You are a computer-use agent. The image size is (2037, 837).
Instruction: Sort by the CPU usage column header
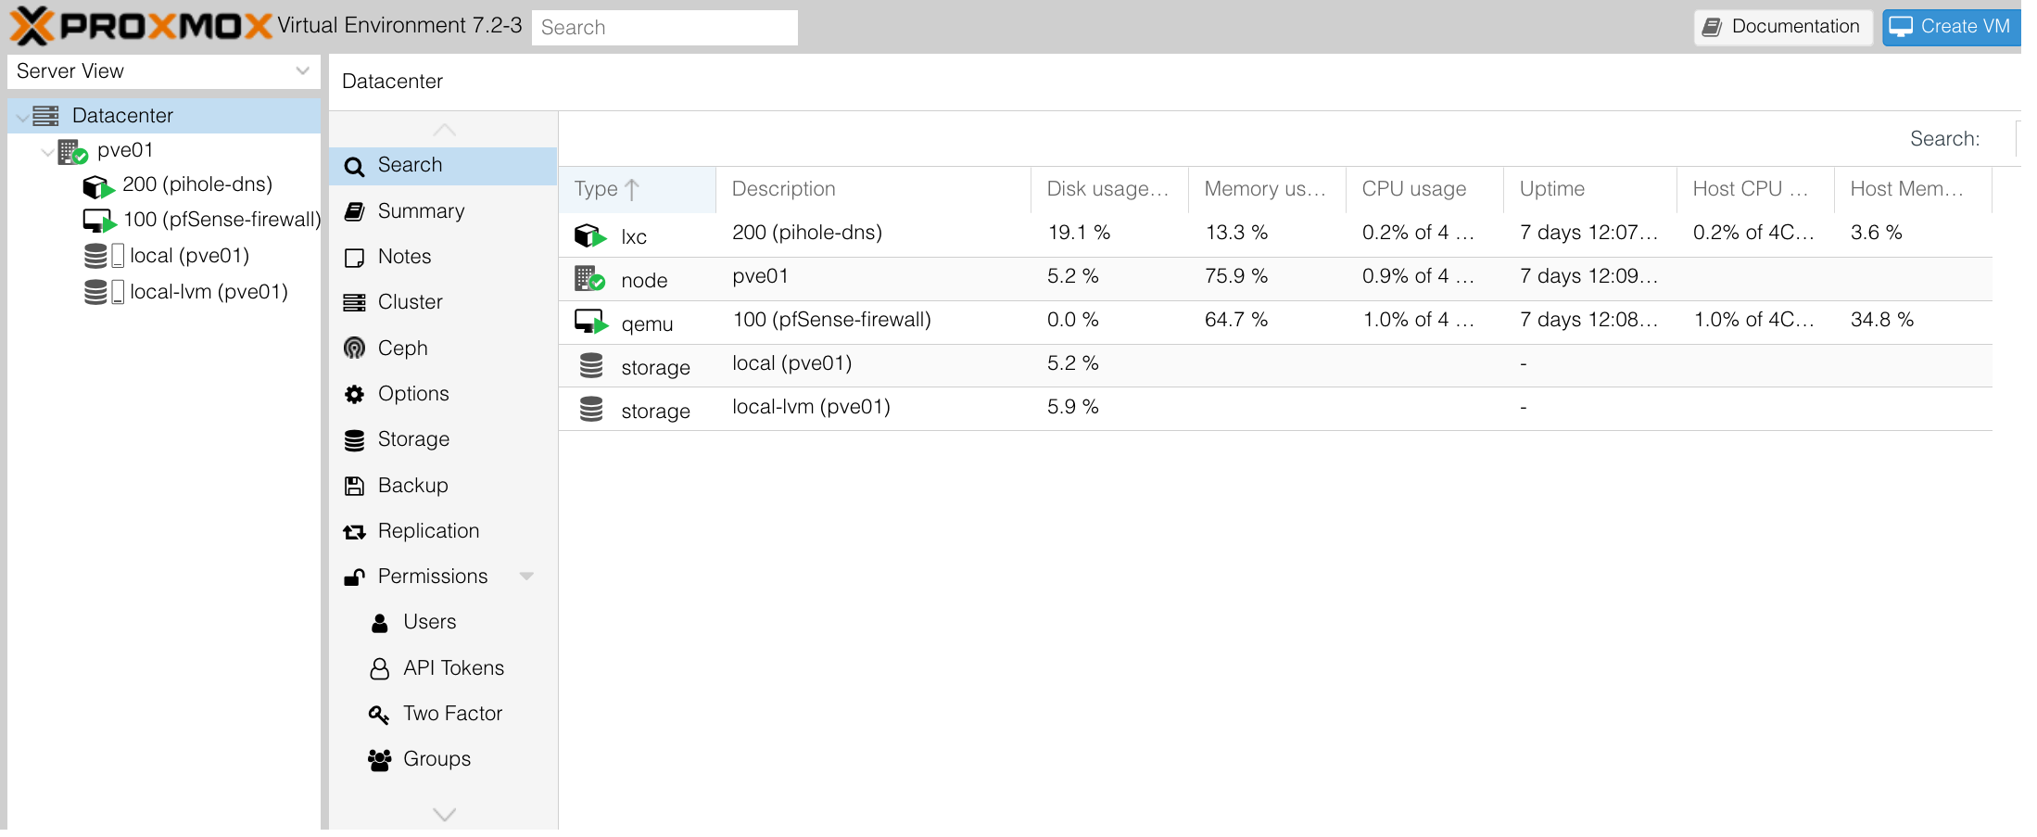1424,189
